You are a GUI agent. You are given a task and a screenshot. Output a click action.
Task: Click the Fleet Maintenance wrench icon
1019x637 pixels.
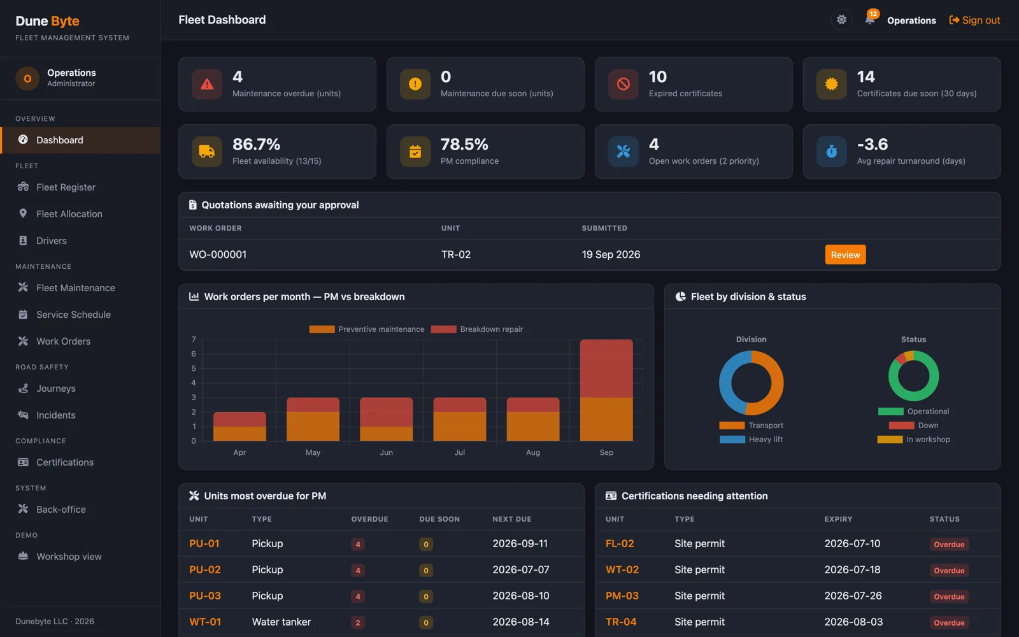pos(23,287)
